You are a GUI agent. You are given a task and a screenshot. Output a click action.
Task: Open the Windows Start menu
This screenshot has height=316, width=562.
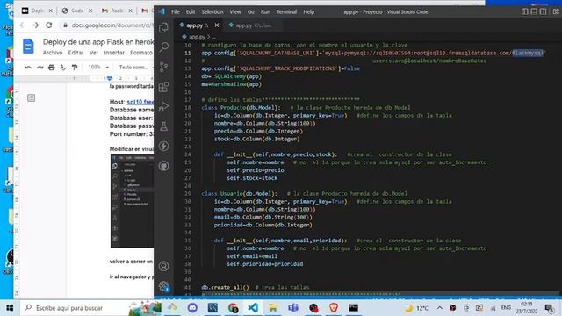point(10,308)
